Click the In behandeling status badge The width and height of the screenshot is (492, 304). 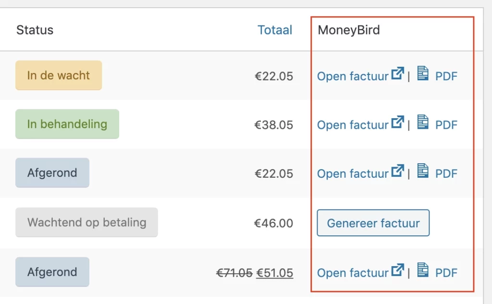67,124
